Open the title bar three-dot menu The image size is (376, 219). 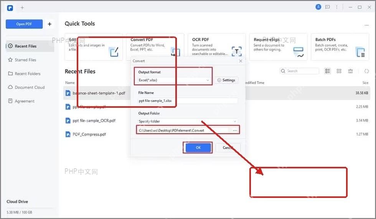pos(337,7)
